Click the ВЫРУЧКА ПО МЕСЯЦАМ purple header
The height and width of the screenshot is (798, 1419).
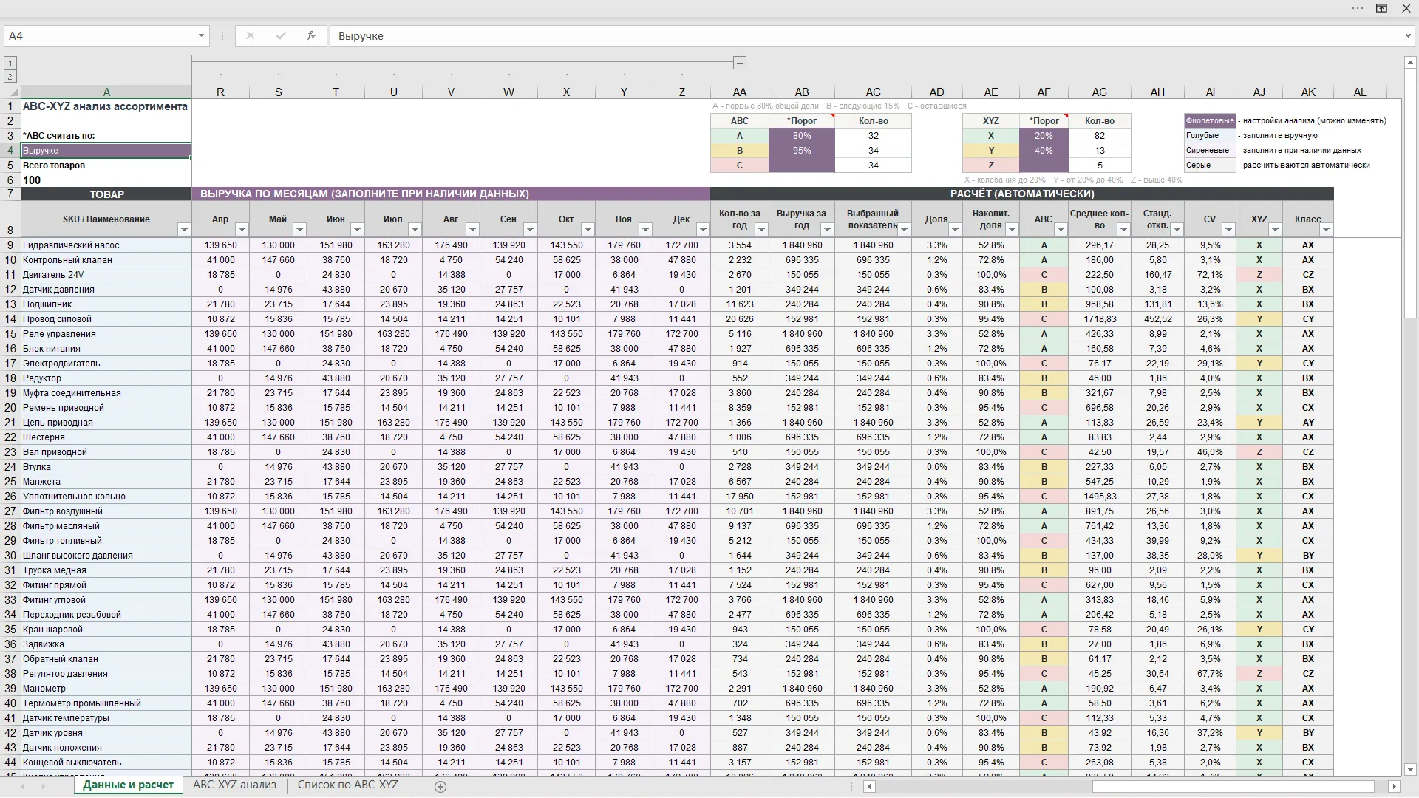[x=451, y=194]
